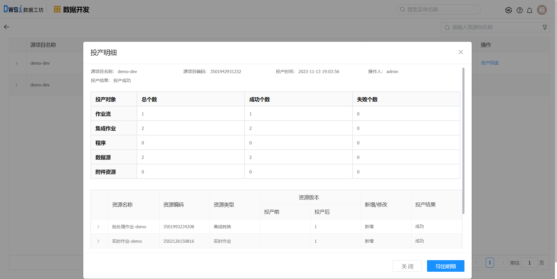The width and height of the screenshot is (557, 279).
Task: Click the 导出明细 button
Action: [x=445, y=266]
